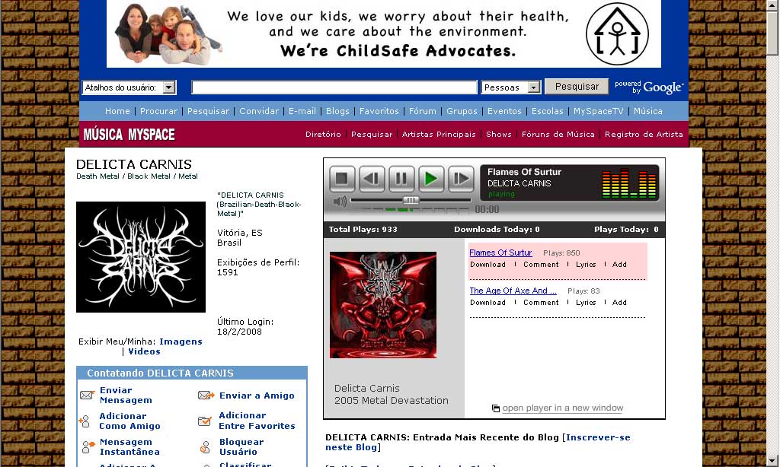Screen dimensions: 780x467
Task: Mute the player via speaker icon
Action: [x=340, y=202]
